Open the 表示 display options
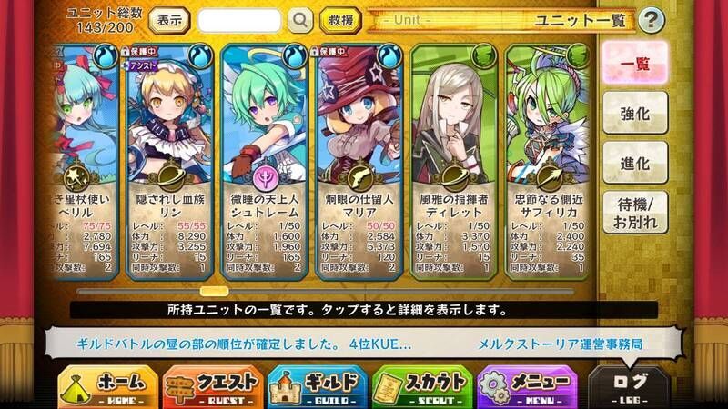Image resolution: width=728 pixels, height=409 pixels. 170,20
